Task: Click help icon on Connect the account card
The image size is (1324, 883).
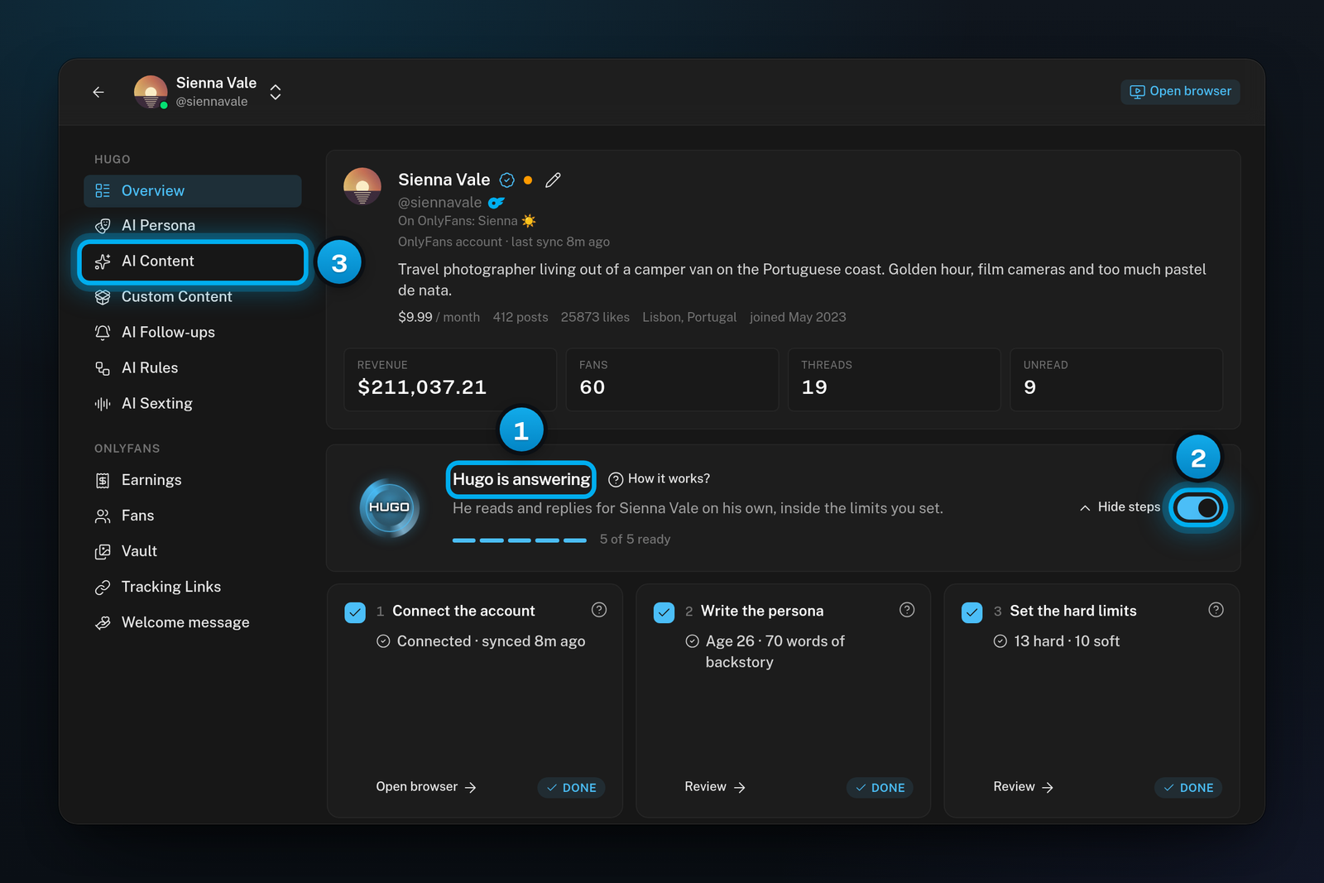Action: [599, 610]
